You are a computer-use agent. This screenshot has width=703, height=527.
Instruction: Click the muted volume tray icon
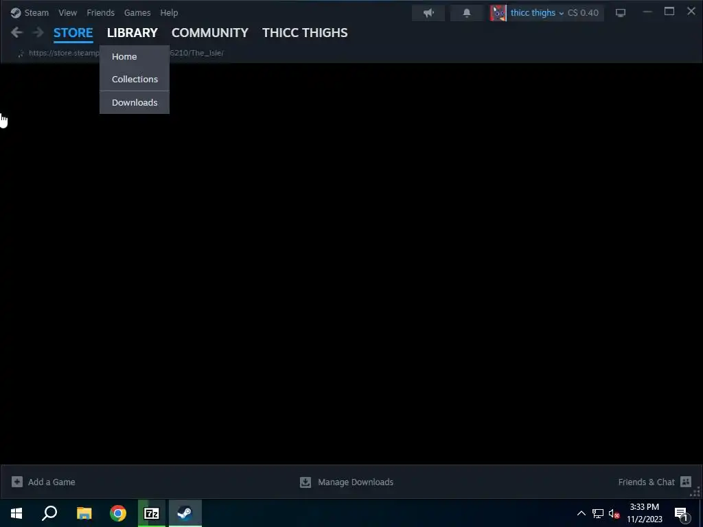coord(614,513)
